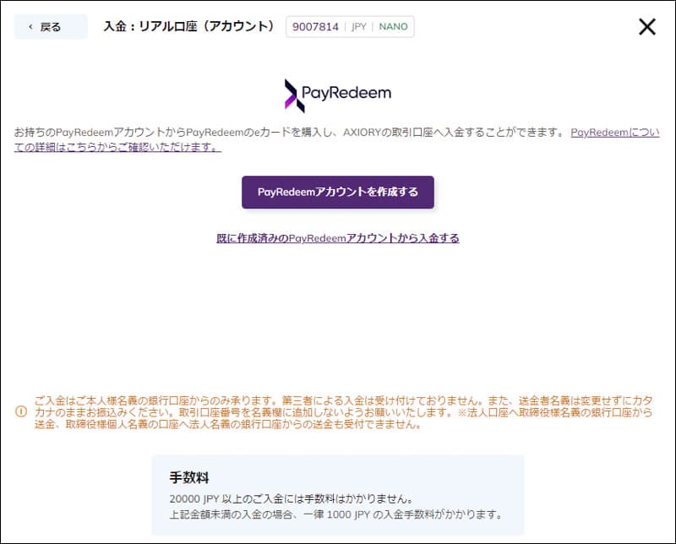Click the 1000 JPY deposit fee line
The width and height of the screenshot is (676, 544).
[x=335, y=514]
